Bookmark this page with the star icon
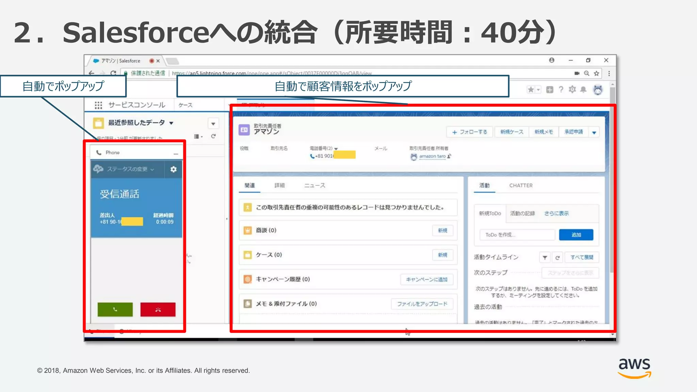Viewport: 697px width, 392px height. (x=597, y=73)
